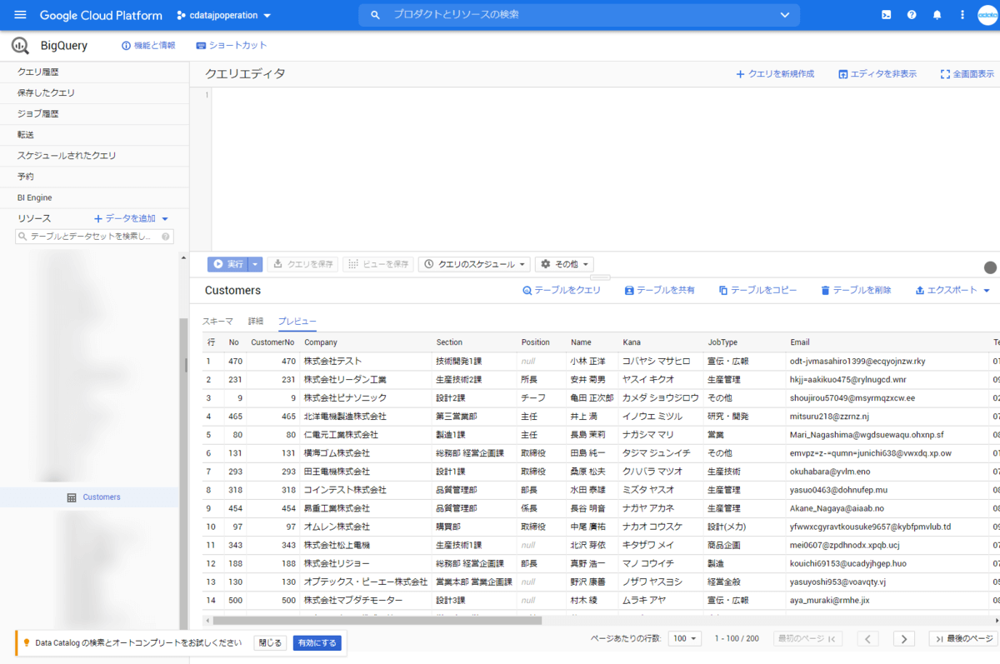Open the user account avatar
Viewport: 1000px width, 664px height.
pyautogui.click(x=987, y=15)
